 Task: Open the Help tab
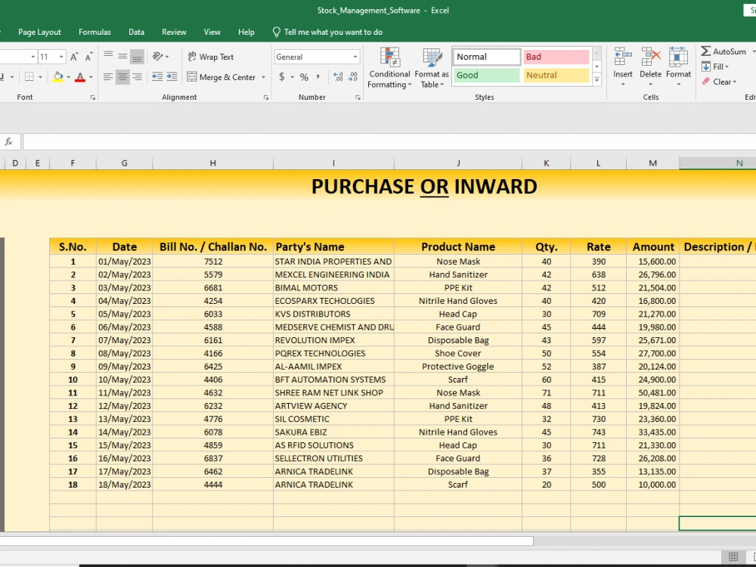(246, 32)
